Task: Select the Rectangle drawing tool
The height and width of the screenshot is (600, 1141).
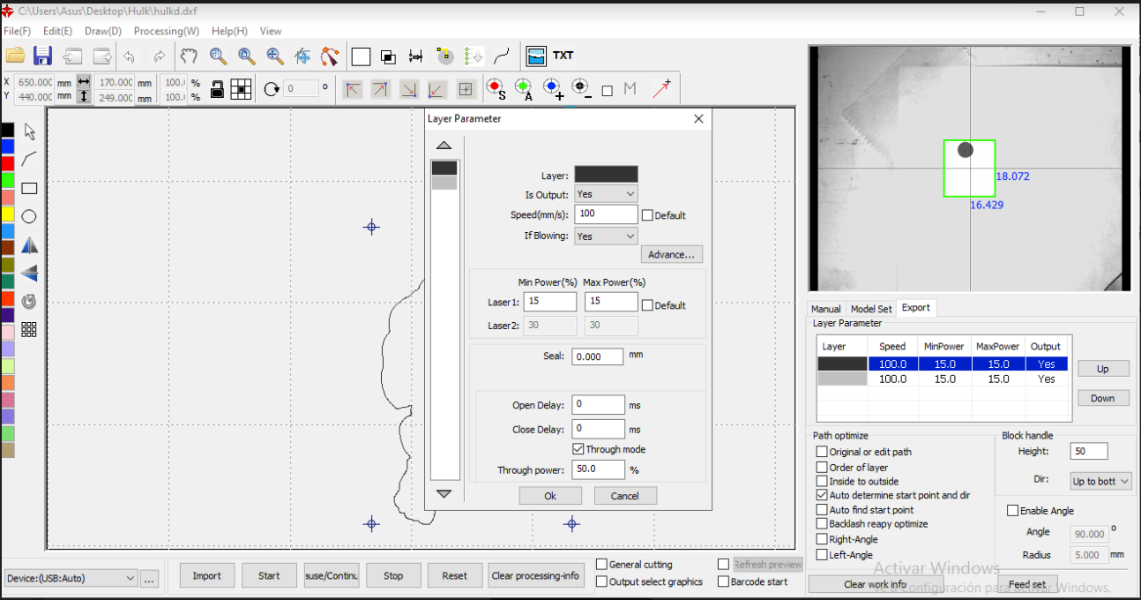Action: tap(29, 188)
